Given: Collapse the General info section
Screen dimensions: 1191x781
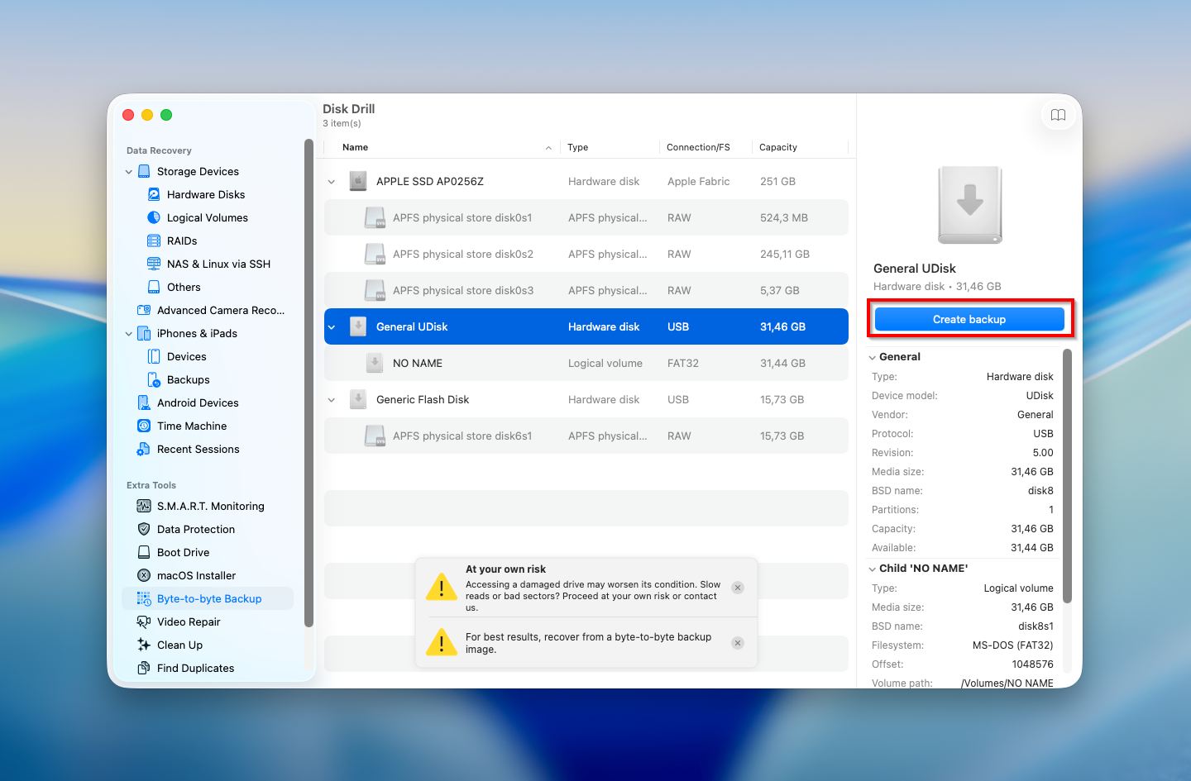Looking at the screenshot, I should click(x=872, y=357).
